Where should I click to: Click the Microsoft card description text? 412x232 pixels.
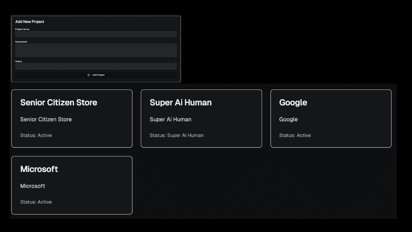[x=32, y=186]
